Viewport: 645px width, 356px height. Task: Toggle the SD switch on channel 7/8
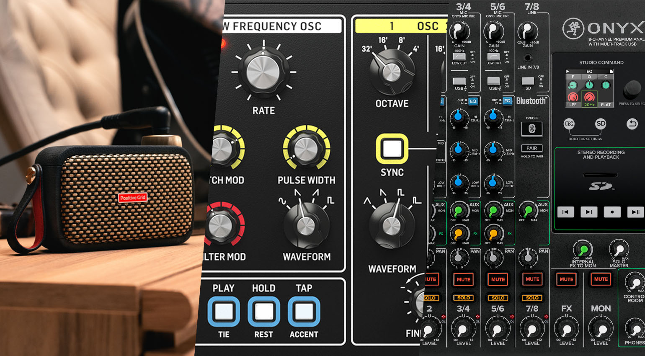point(528,81)
